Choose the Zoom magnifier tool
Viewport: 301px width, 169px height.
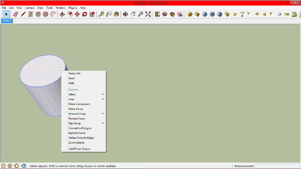[141, 14]
